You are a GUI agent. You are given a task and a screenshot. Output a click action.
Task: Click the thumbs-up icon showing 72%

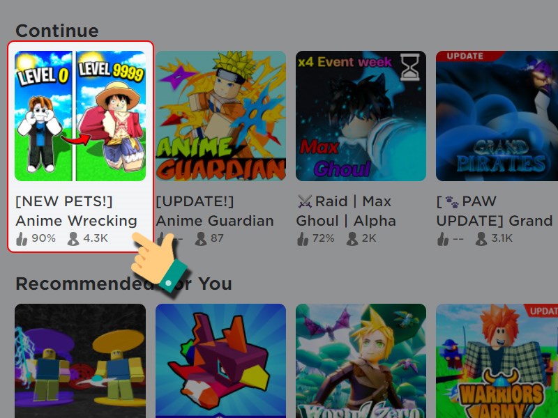[x=303, y=239]
